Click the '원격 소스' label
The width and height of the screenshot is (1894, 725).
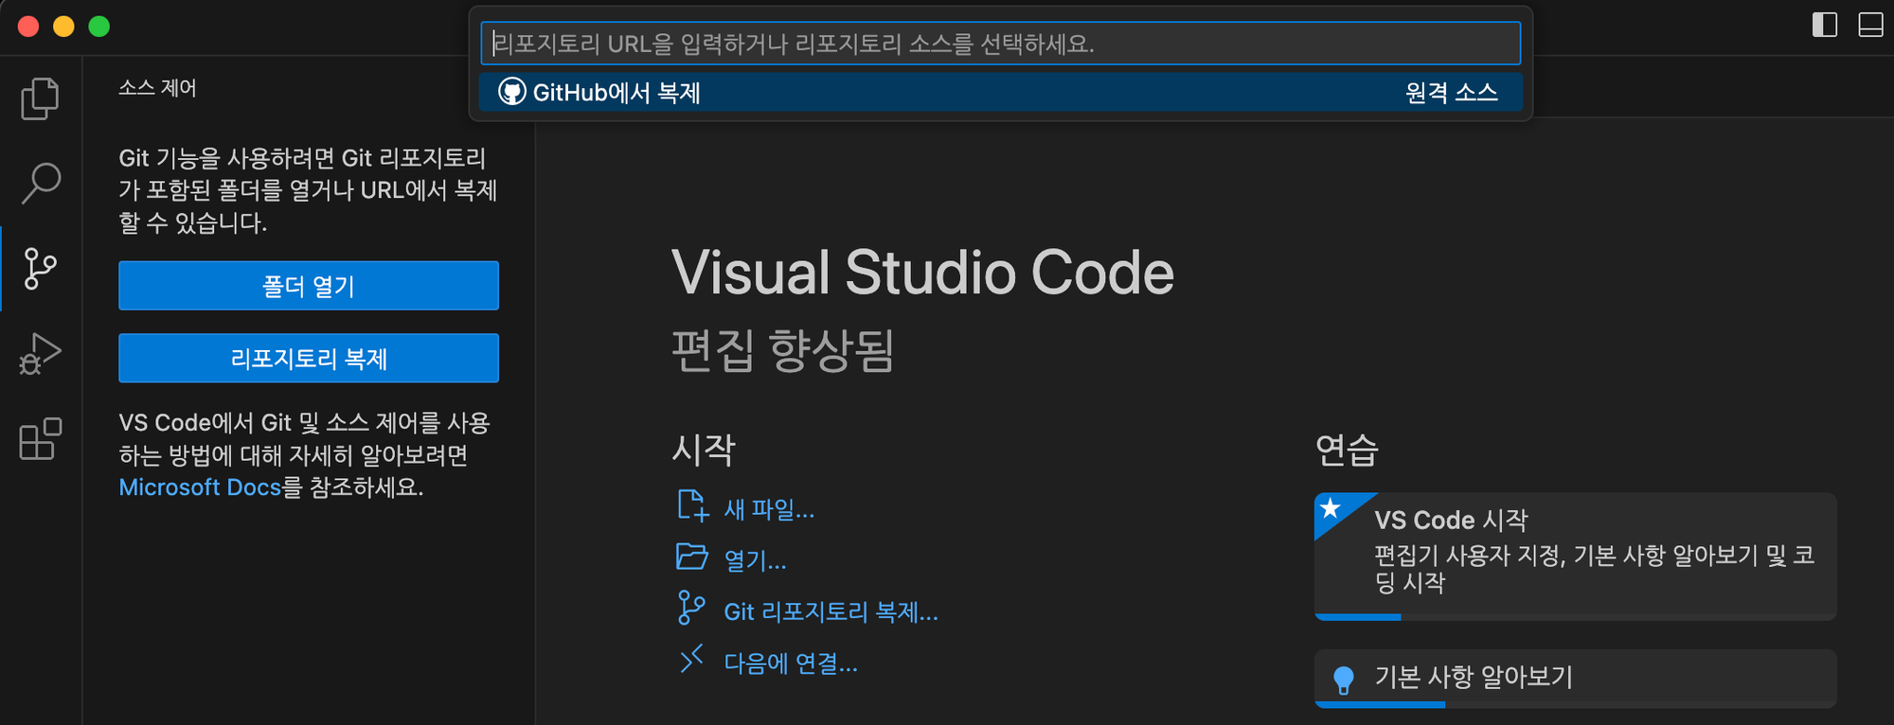tap(1451, 93)
